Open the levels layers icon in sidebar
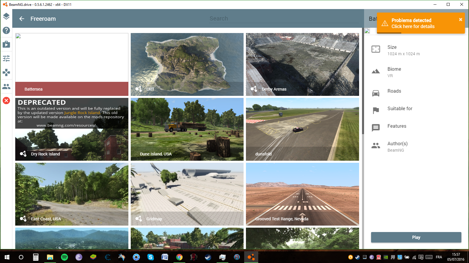Screen dimensions: 469x263 pos(6,16)
